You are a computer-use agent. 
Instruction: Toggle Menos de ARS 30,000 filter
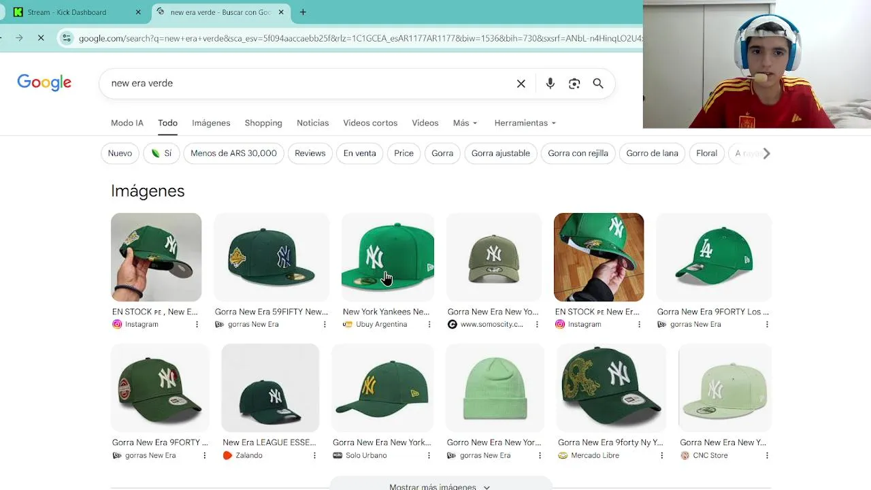(x=233, y=153)
